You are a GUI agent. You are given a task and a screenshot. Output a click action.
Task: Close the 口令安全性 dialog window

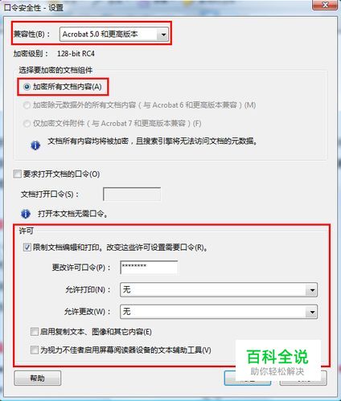point(325,5)
